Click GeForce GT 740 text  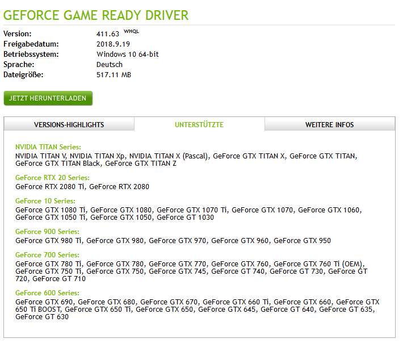click(x=238, y=271)
